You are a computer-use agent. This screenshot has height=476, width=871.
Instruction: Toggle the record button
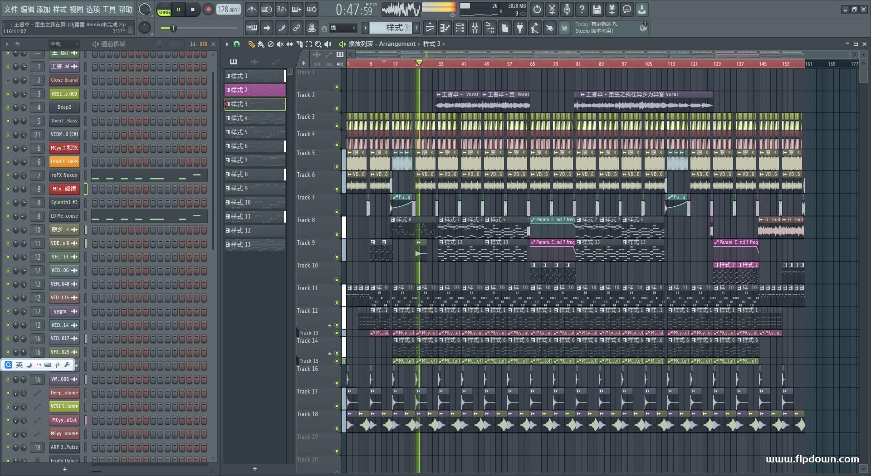[208, 10]
